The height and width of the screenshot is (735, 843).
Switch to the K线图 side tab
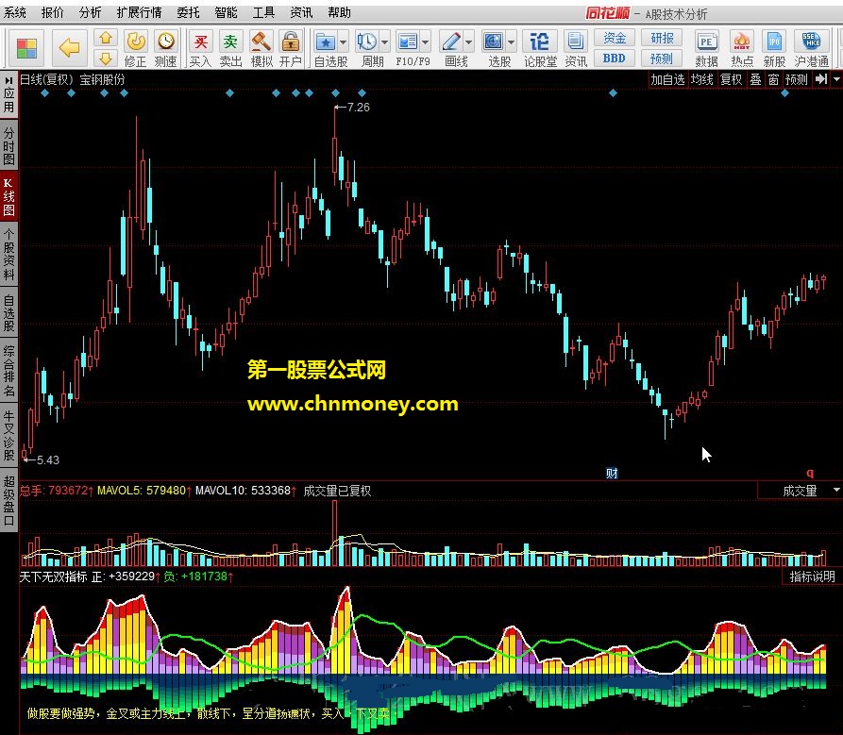[8, 196]
